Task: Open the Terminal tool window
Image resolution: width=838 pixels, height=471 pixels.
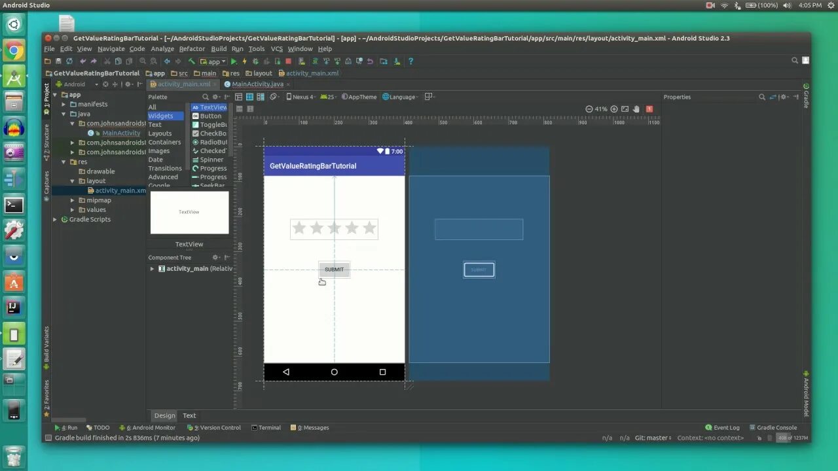Action: (266, 428)
